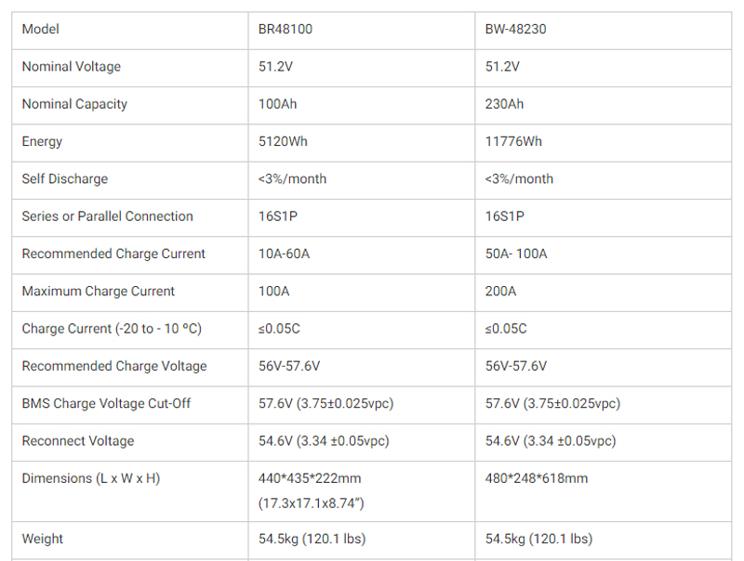Click the BR48100 model header cell
This screenshot has width=744, height=561.
[285, 30]
